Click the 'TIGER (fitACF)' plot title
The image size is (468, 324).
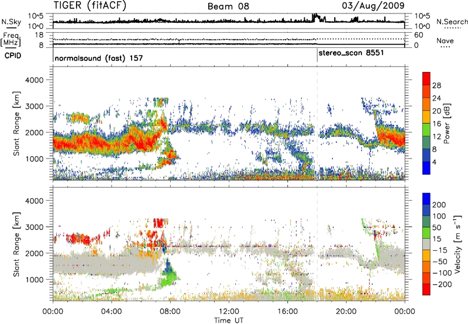(90, 5)
